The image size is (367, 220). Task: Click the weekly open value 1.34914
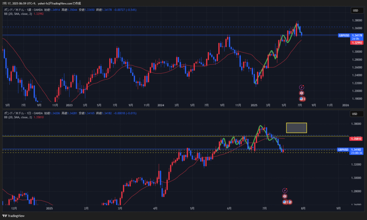tap(55, 10)
